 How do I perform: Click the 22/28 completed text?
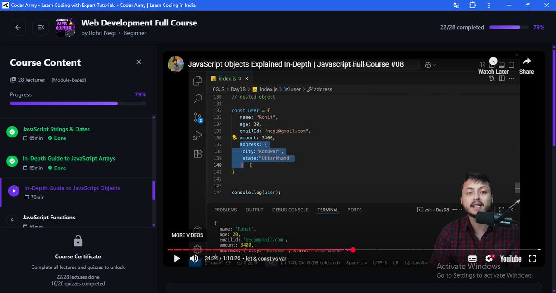click(x=462, y=27)
